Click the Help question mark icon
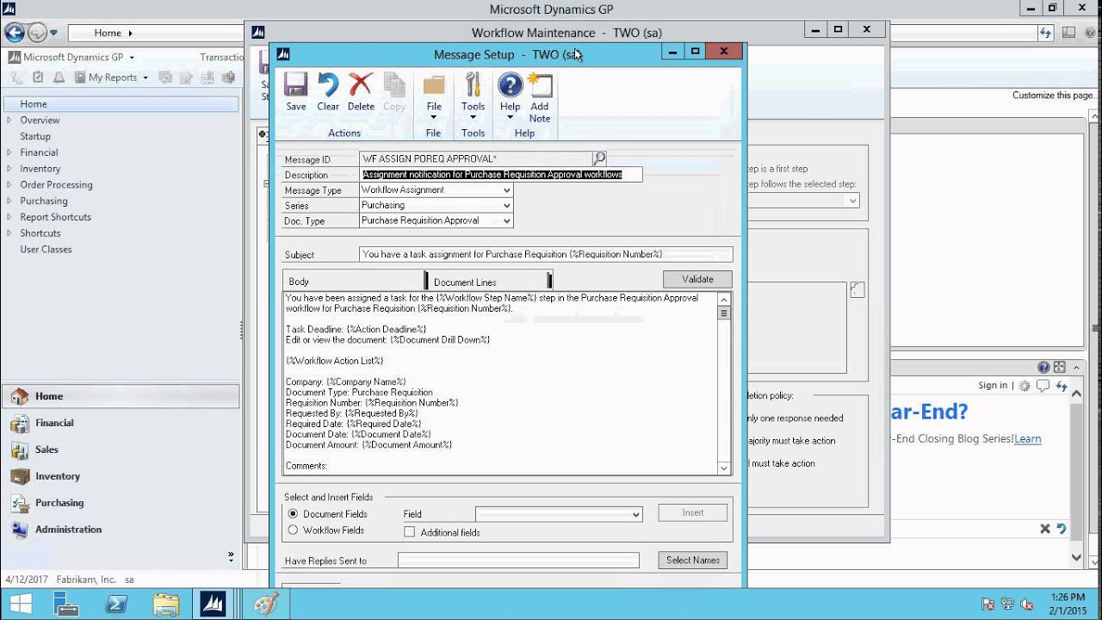Viewport: 1102px width, 620px height. point(510,85)
